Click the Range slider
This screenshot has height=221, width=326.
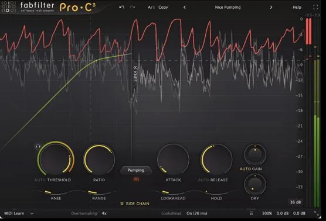click(99, 192)
